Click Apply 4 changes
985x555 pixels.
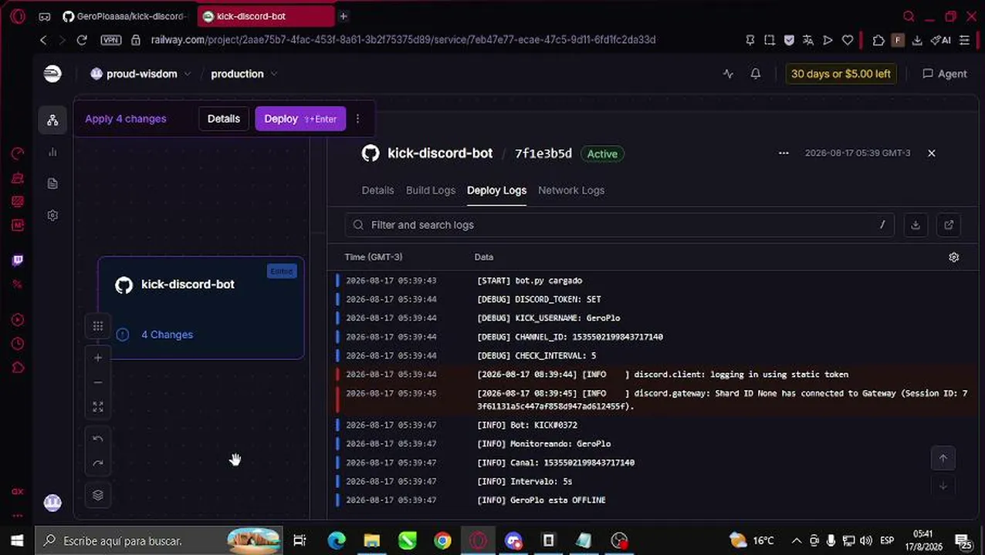coord(125,119)
